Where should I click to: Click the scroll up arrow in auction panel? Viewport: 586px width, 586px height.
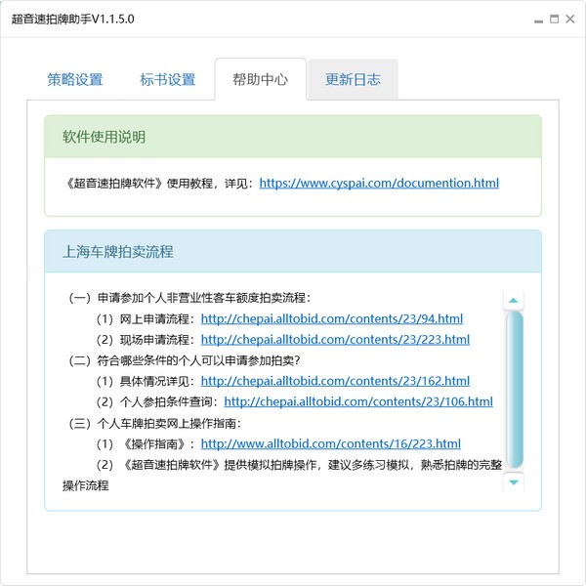pyautogui.click(x=514, y=299)
